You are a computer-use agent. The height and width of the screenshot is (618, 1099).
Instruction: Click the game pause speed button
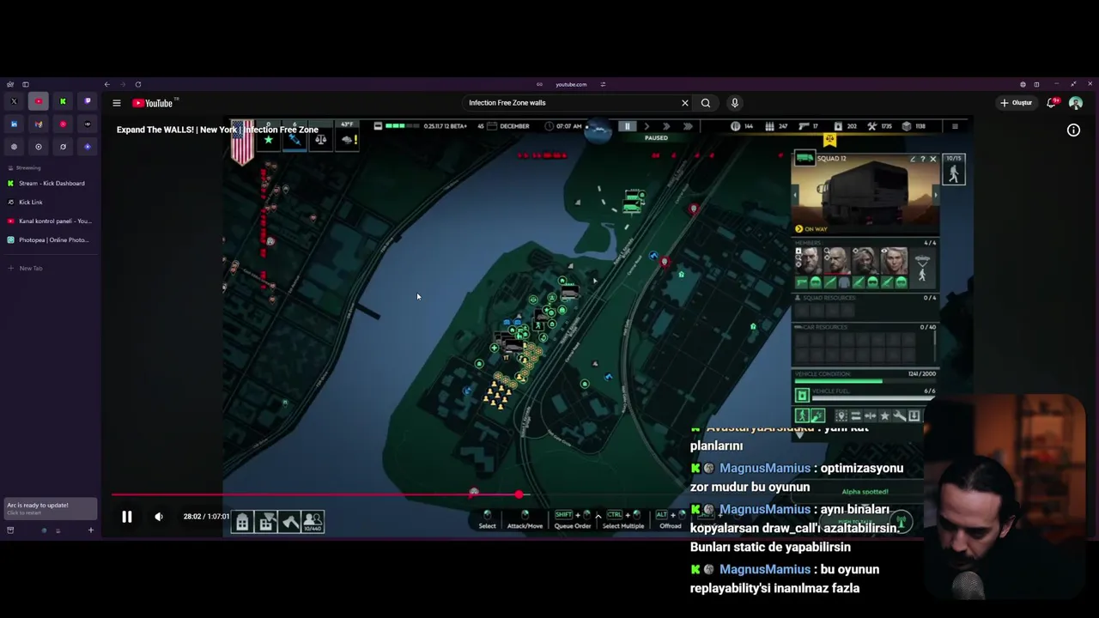pyautogui.click(x=627, y=126)
